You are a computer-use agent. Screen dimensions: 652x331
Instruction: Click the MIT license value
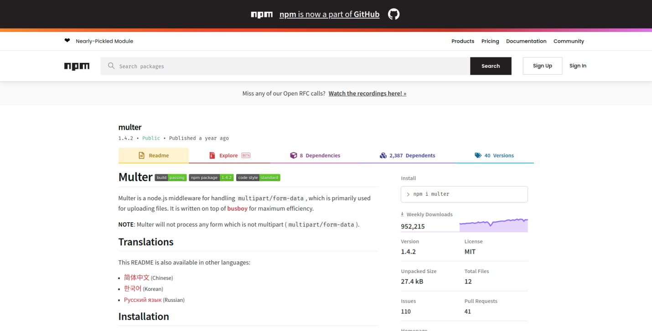pyautogui.click(x=470, y=251)
